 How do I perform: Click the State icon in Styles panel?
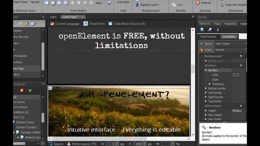pyautogui.click(x=201, y=50)
